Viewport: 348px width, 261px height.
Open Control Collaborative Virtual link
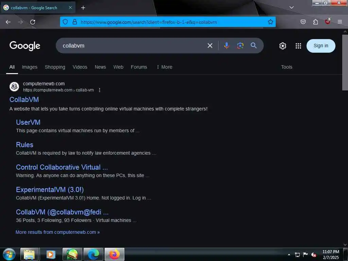point(62,167)
